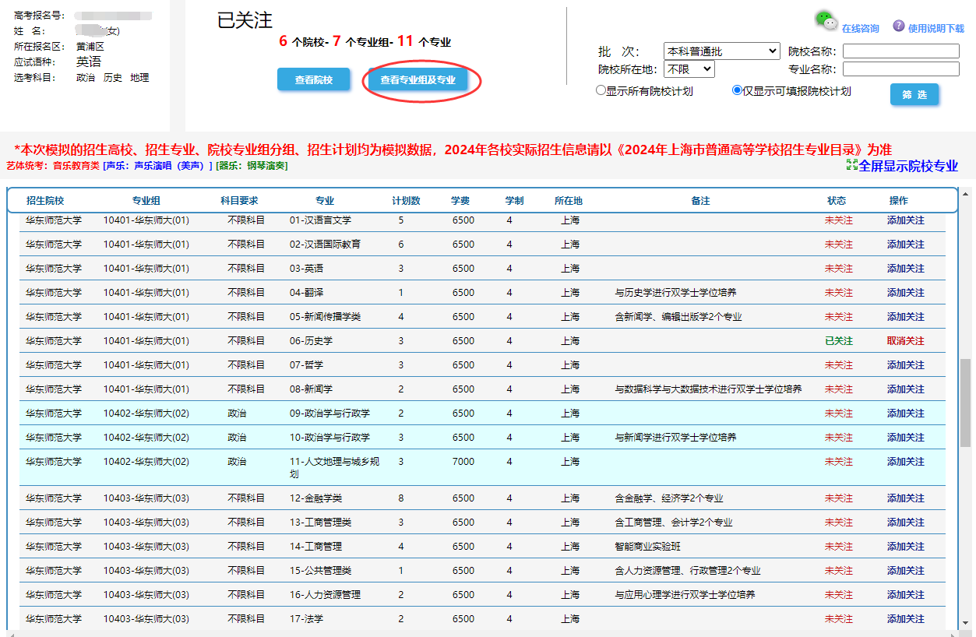The image size is (976, 637).
Task: Click the 06-历史学 major cell
Action: pyautogui.click(x=311, y=341)
